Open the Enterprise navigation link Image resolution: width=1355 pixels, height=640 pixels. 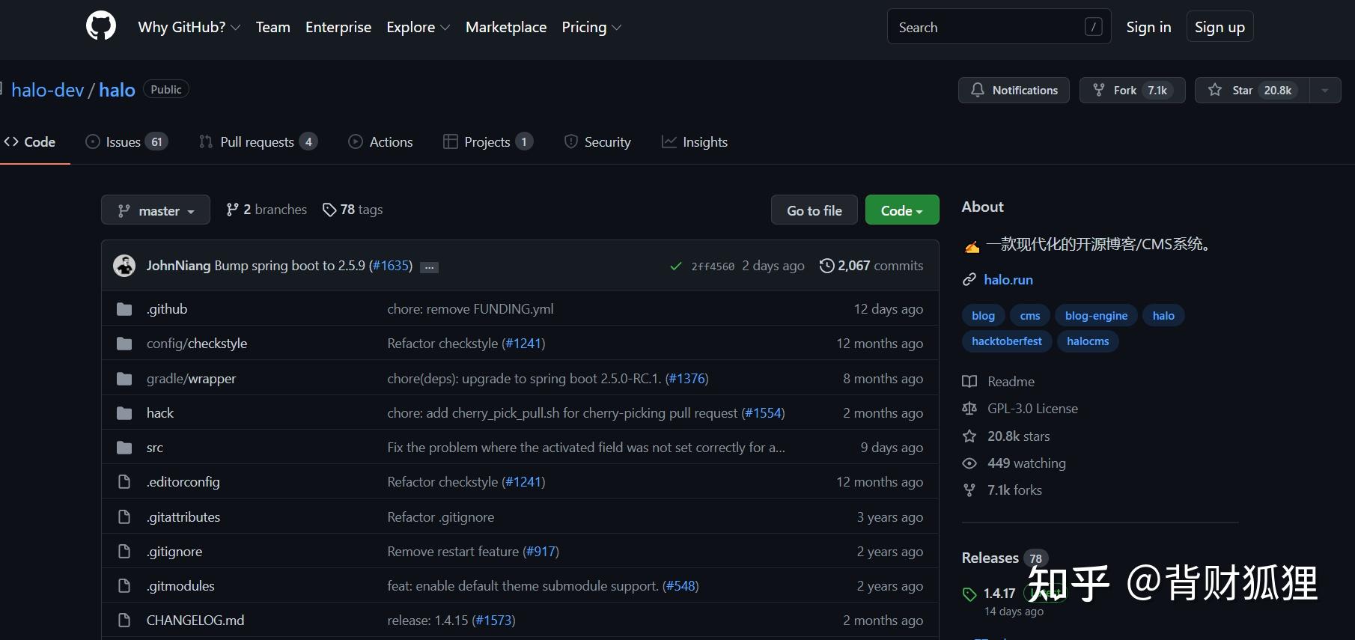click(338, 27)
